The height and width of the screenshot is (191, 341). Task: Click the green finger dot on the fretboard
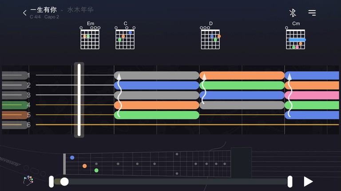click(x=96, y=170)
